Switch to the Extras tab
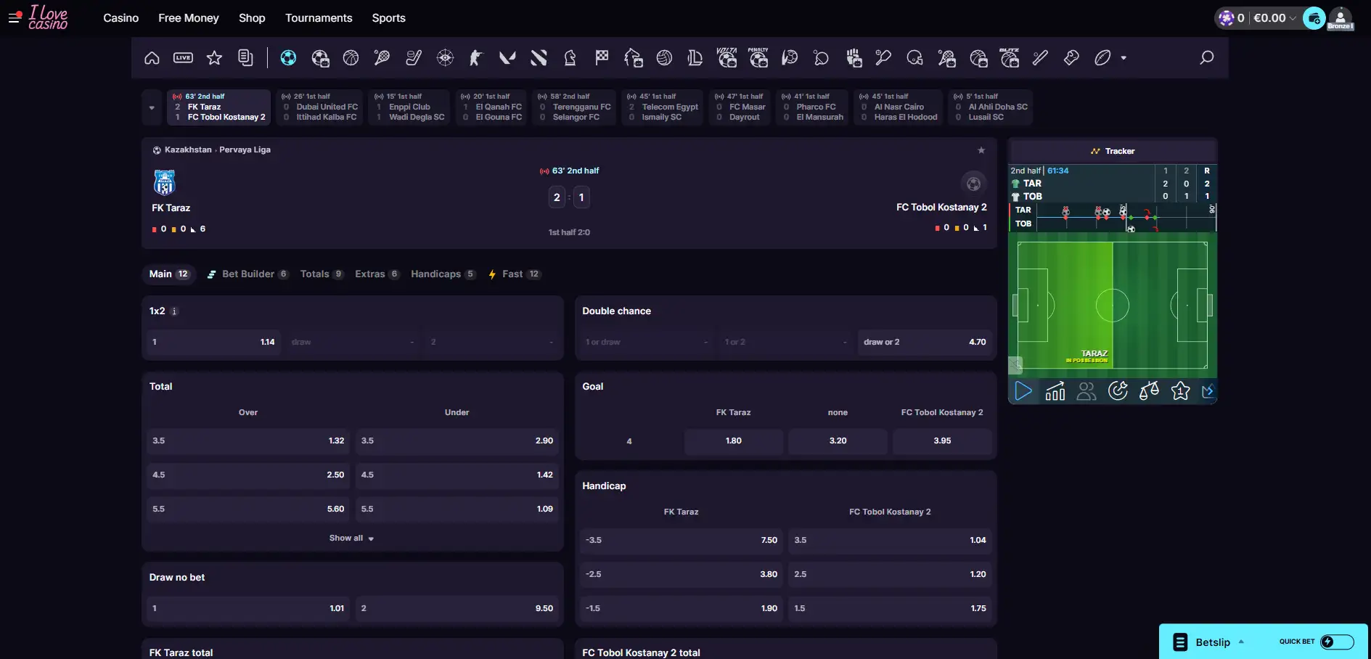Image resolution: width=1371 pixels, height=659 pixels. [377, 274]
